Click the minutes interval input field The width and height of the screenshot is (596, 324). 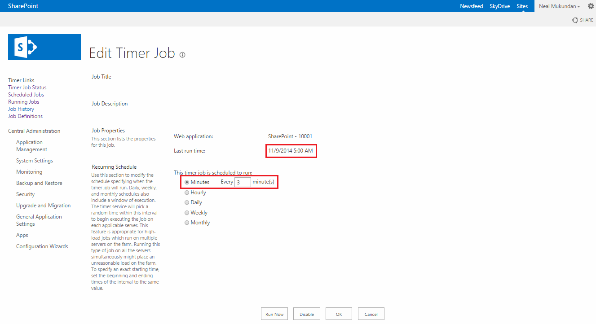pos(243,182)
